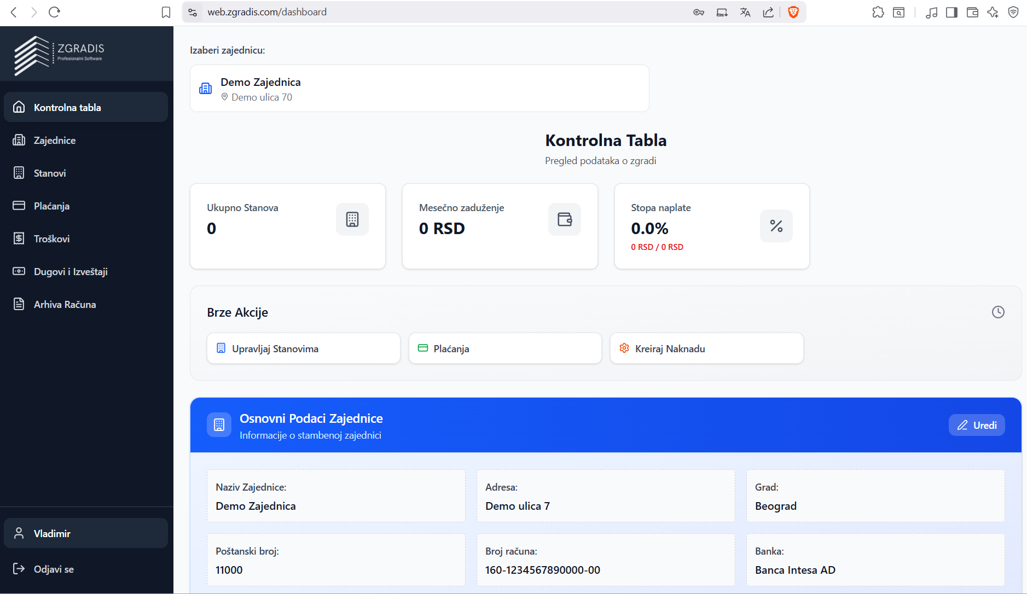Select the Kreiraj Naknadu quick action

coord(706,348)
